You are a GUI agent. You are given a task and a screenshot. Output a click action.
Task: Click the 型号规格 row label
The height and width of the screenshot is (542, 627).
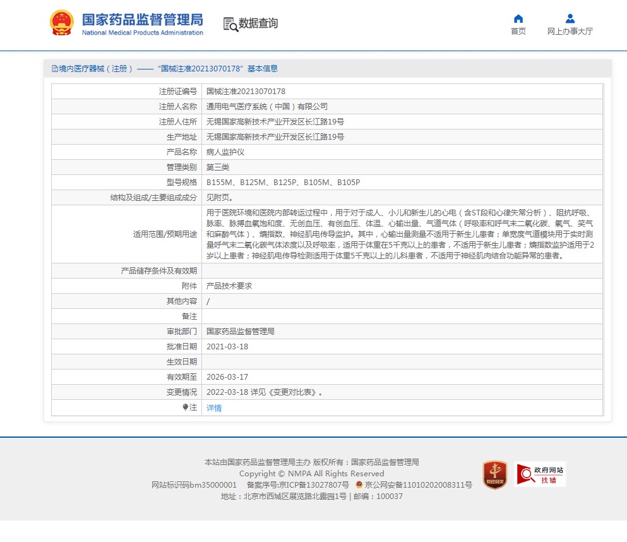tap(182, 183)
